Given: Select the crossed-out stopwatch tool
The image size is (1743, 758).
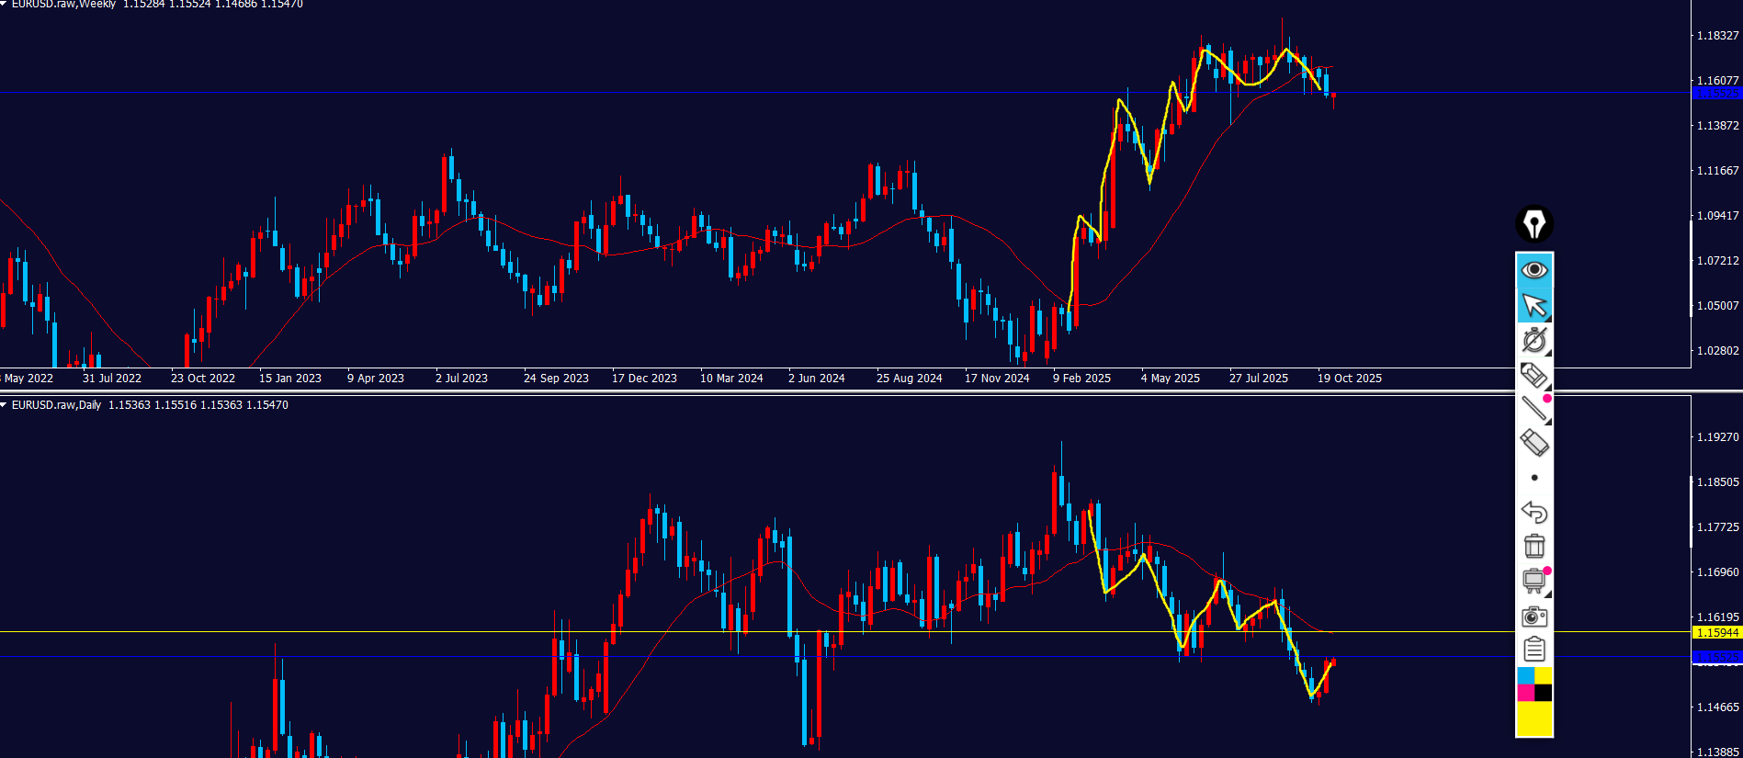Looking at the screenshot, I should pyautogui.click(x=1534, y=340).
